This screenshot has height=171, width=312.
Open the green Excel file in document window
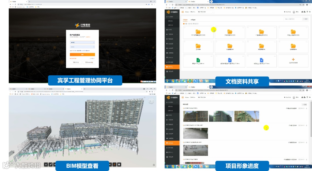198,60
